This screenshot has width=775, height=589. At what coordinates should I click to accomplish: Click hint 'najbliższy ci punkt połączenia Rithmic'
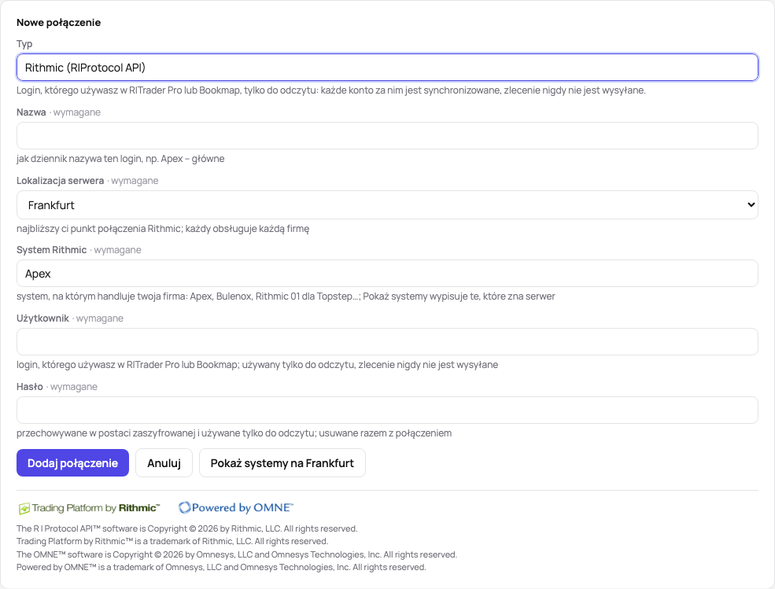163,229
